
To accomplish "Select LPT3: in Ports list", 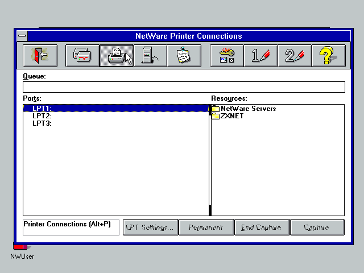I will [116, 123].
